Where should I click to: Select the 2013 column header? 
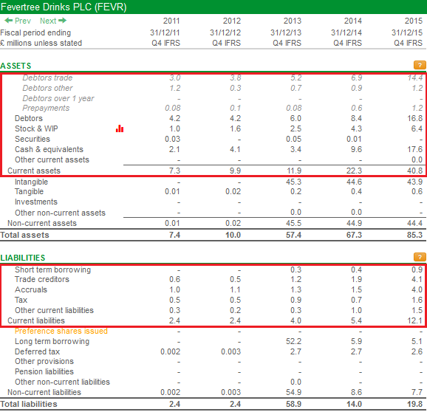293,21
